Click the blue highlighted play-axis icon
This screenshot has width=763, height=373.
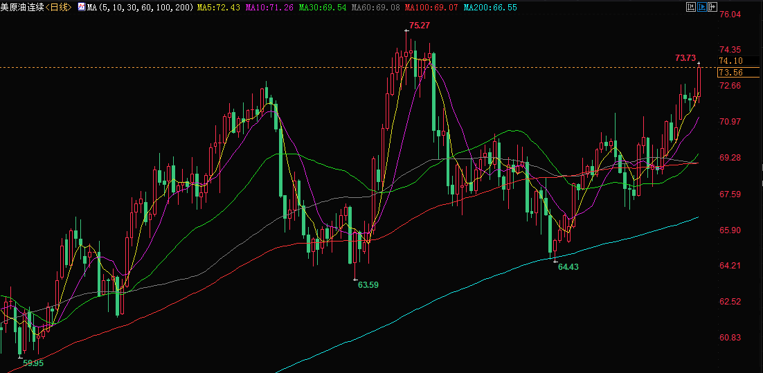pyautogui.click(x=701, y=7)
